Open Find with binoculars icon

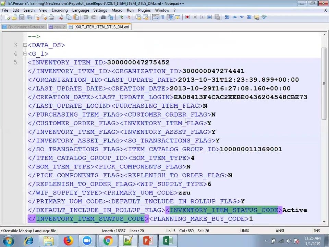coord(103,17)
